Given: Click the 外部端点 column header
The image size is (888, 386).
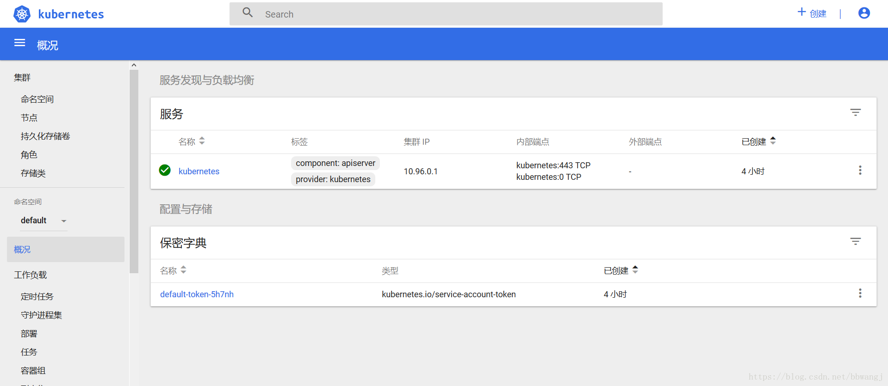Looking at the screenshot, I should [645, 141].
